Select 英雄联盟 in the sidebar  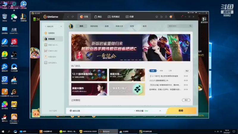point(53,39)
